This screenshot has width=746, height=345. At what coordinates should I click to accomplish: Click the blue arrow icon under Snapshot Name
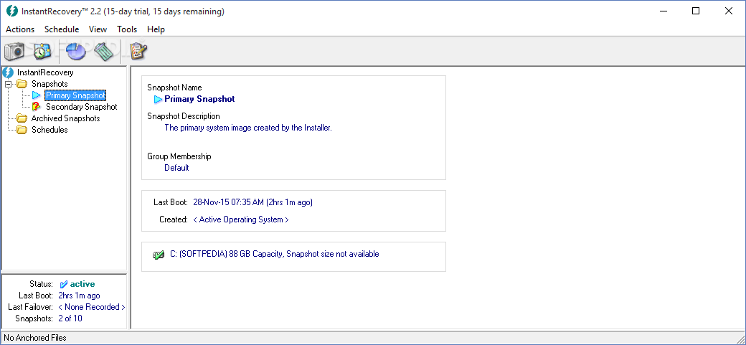point(159,100)
